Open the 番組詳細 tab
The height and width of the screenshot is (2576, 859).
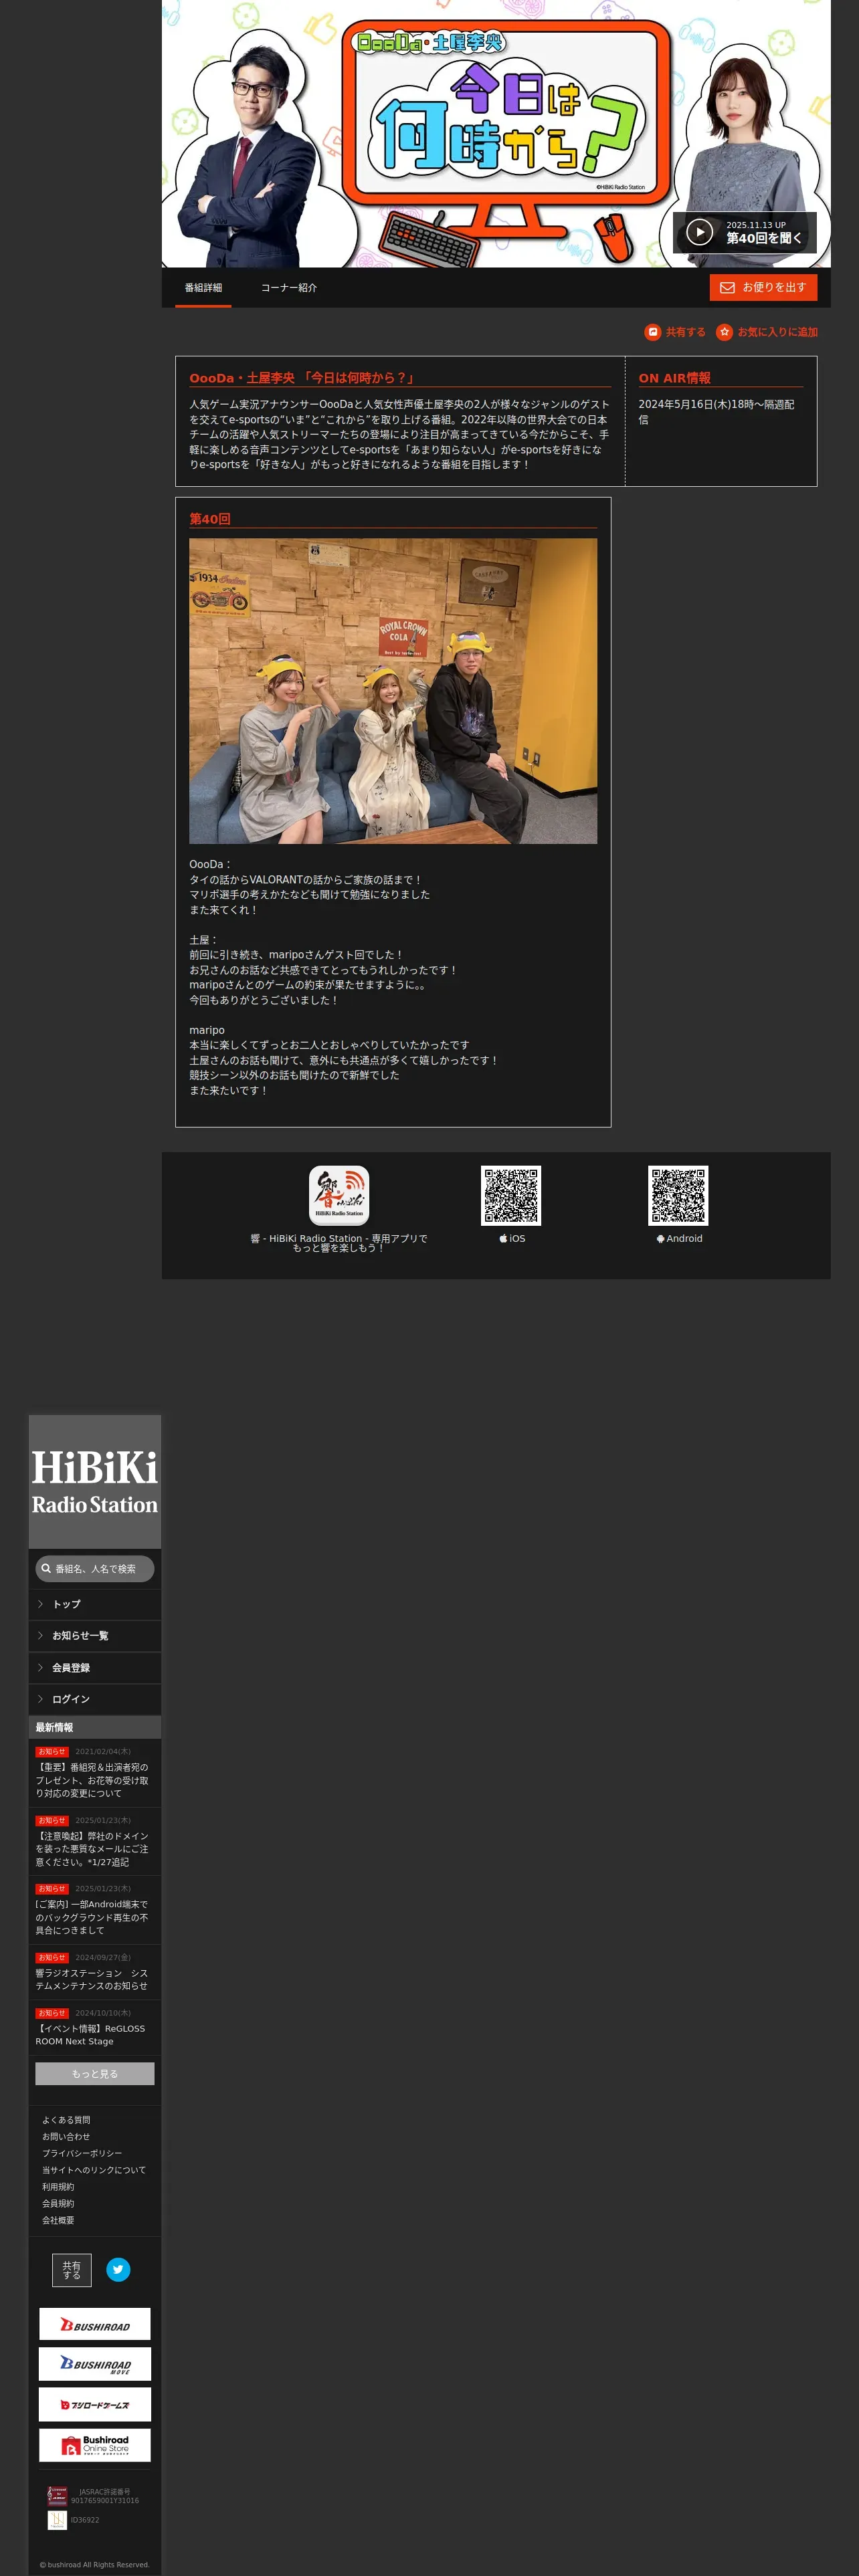(x=203, y=288)
